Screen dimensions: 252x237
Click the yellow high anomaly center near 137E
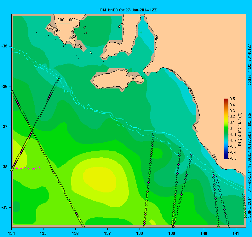(x=100, y=180)
